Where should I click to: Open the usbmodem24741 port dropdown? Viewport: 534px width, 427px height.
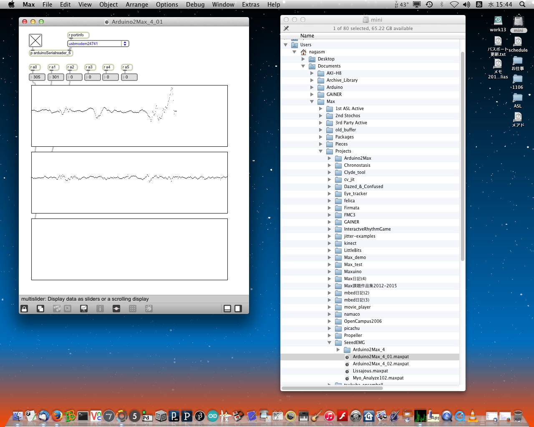coord(124,43)
